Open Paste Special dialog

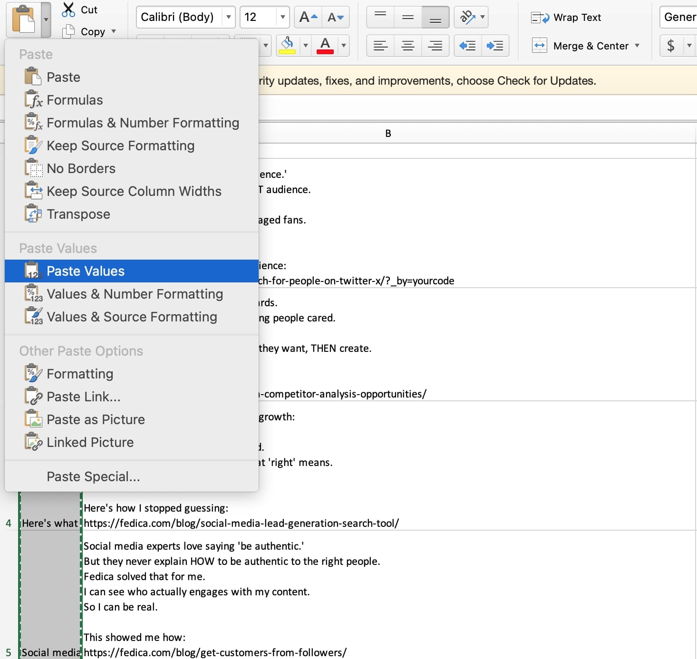click(93, 476)
